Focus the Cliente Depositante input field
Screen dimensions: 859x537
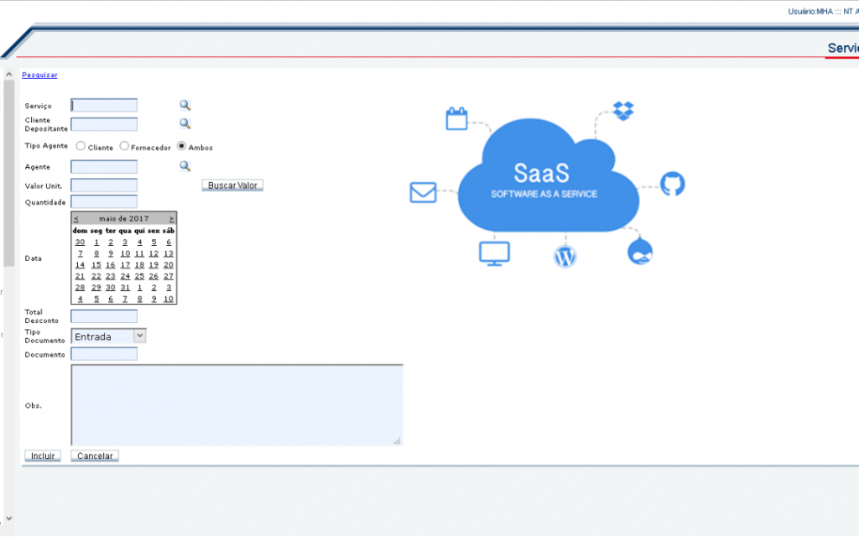point(104,124)
